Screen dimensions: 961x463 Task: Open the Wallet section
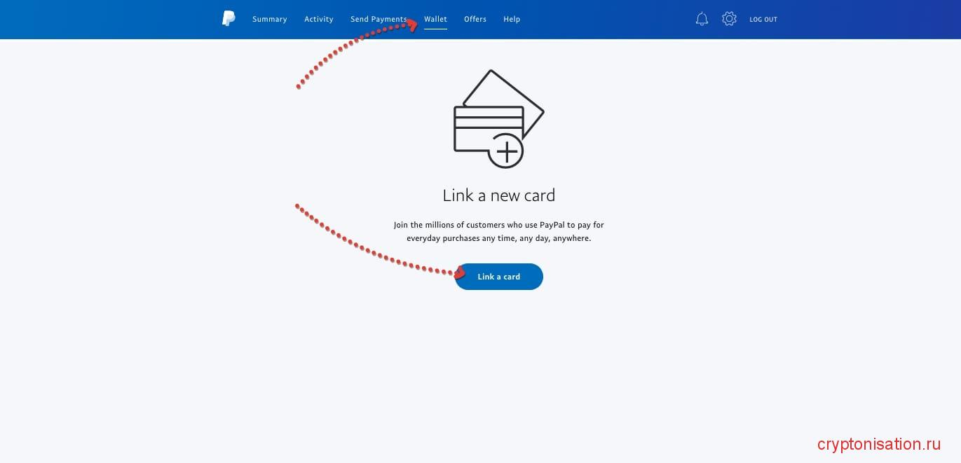[x=435, y=19]
